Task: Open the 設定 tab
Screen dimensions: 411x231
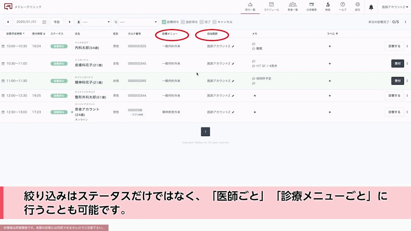Action: point(357,7)
